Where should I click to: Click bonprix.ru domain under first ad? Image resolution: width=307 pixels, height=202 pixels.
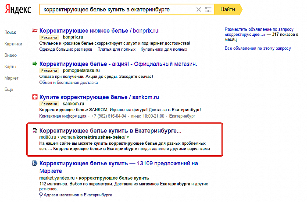(x=73, y=37)
